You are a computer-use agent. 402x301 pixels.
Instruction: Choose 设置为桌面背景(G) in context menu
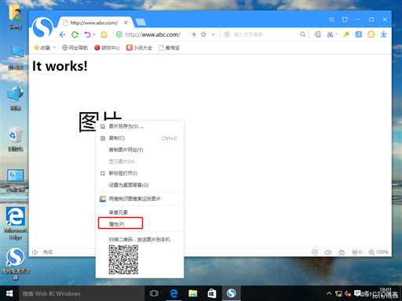click(x=140, y=185)
